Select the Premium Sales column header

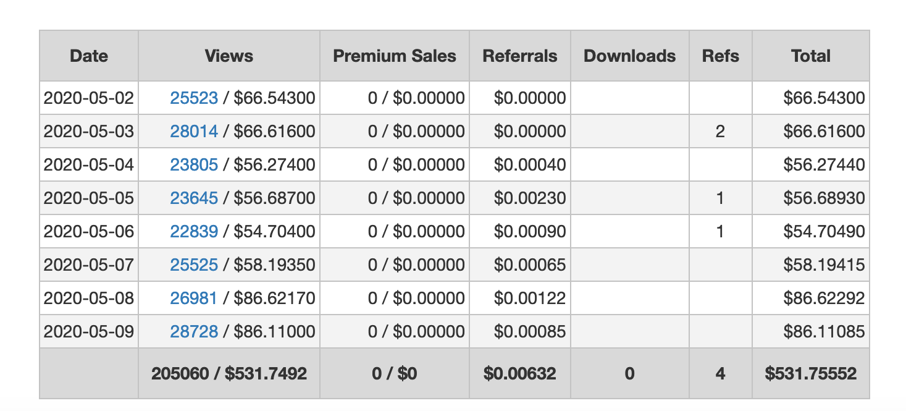click(395, 56)
